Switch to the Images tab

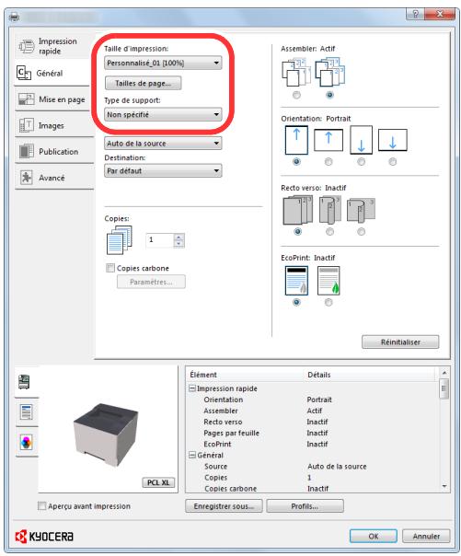(54, 125)
